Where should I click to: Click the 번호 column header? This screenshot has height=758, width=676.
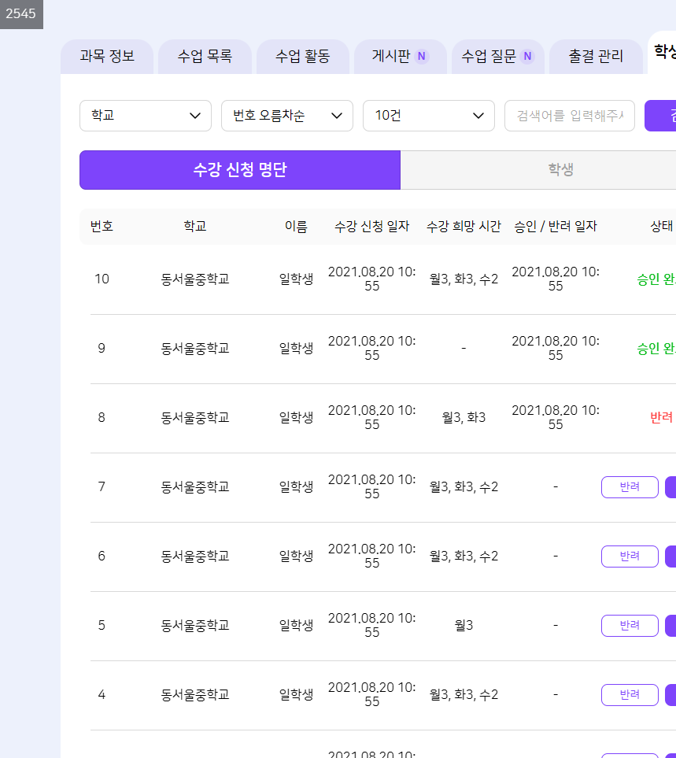pos(102,227)
